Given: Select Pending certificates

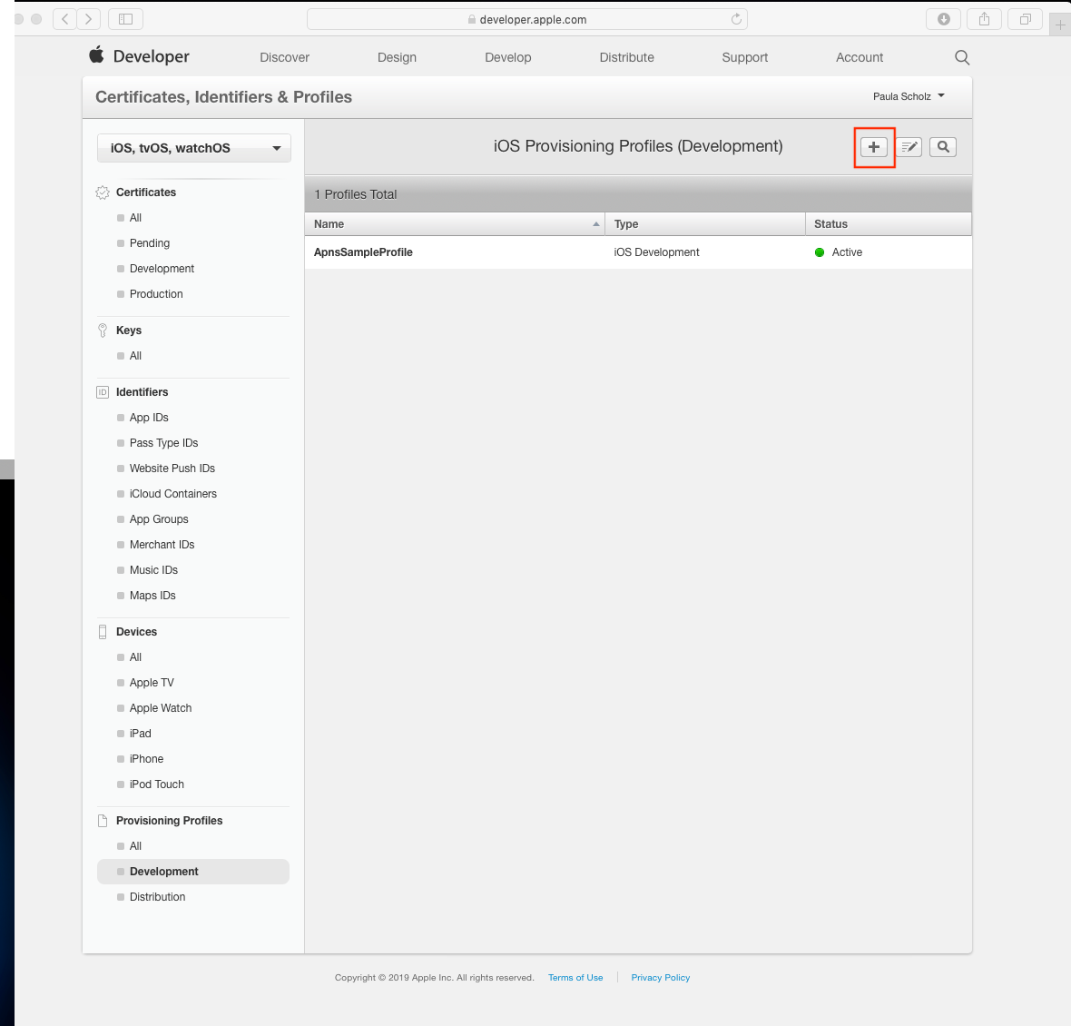Looking at the screenshot, I should pos(149,243).
